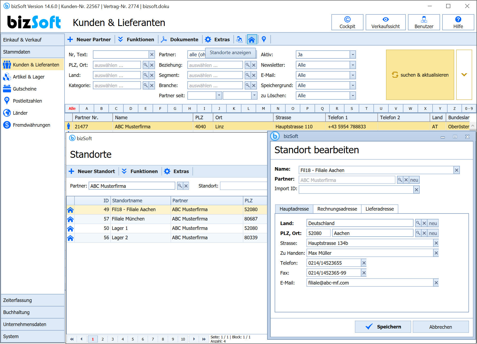Select ABC Musterfirma partner row 21477
This screenshot has width=477, height=344.
tap(267, 126)
